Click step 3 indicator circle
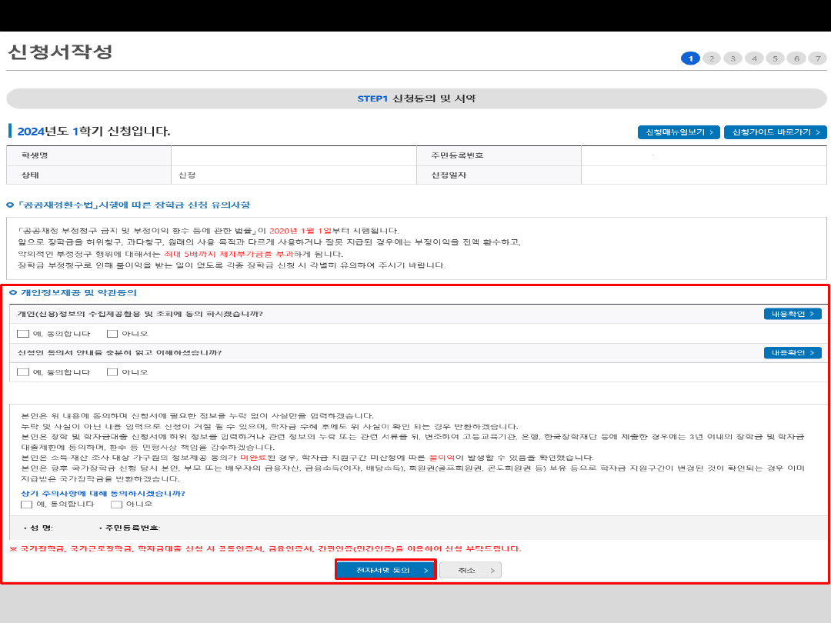This screenshot has width=831, height=623. coord(733,58)
